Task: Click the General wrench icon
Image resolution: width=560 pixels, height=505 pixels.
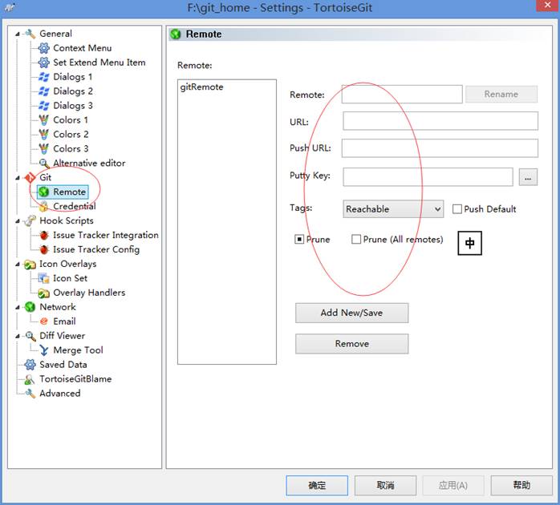Action: tap(30, 34)
